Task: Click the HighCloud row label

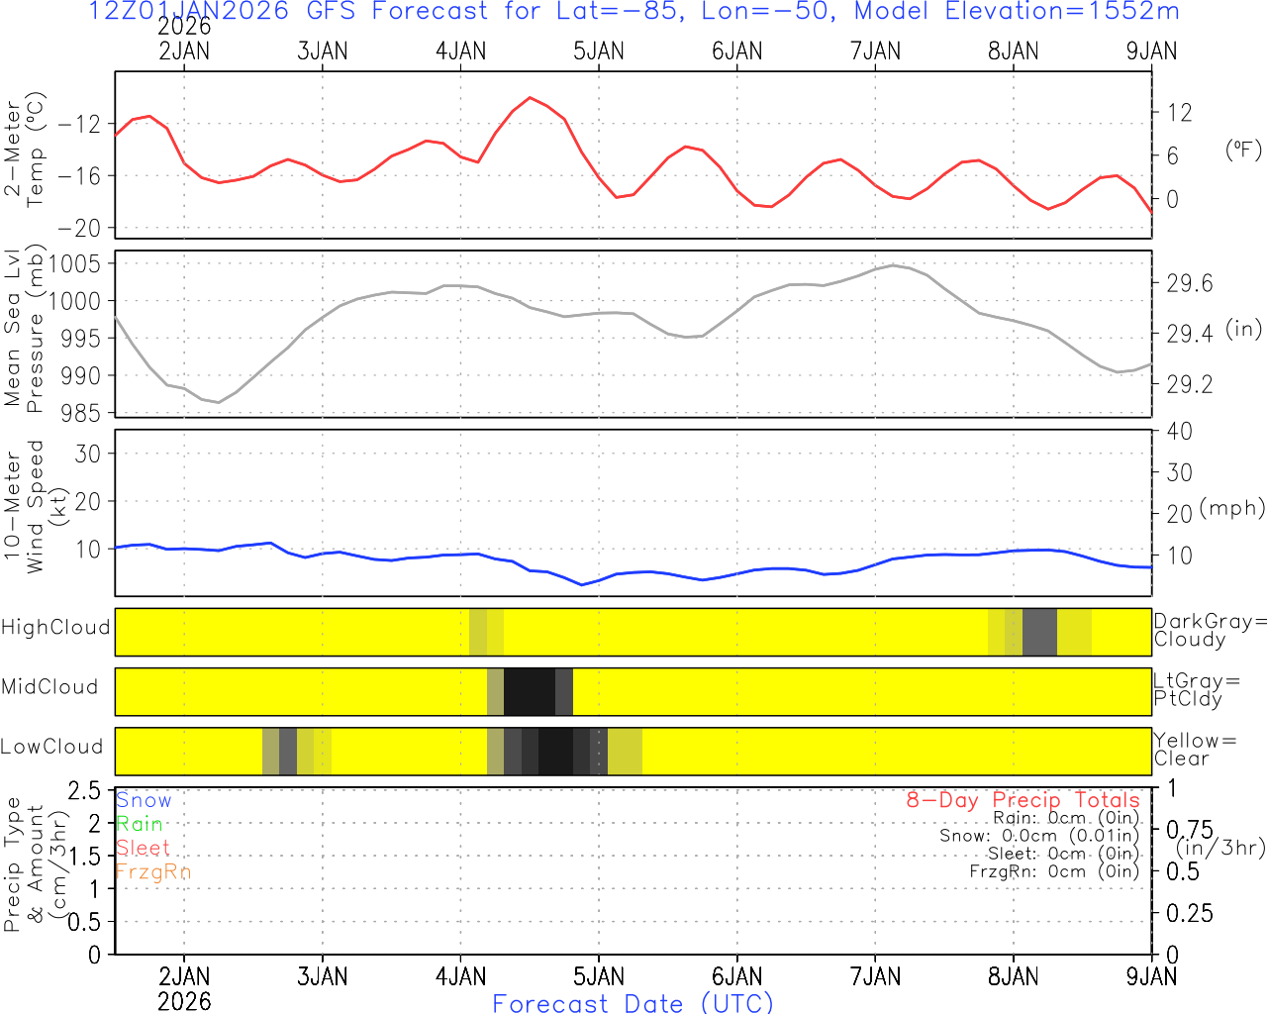Action: [55, 628]
